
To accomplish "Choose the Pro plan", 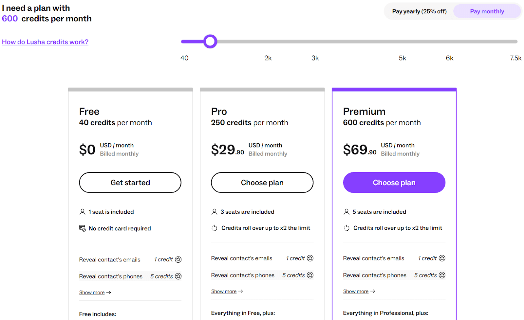I will tap(262, 182).
